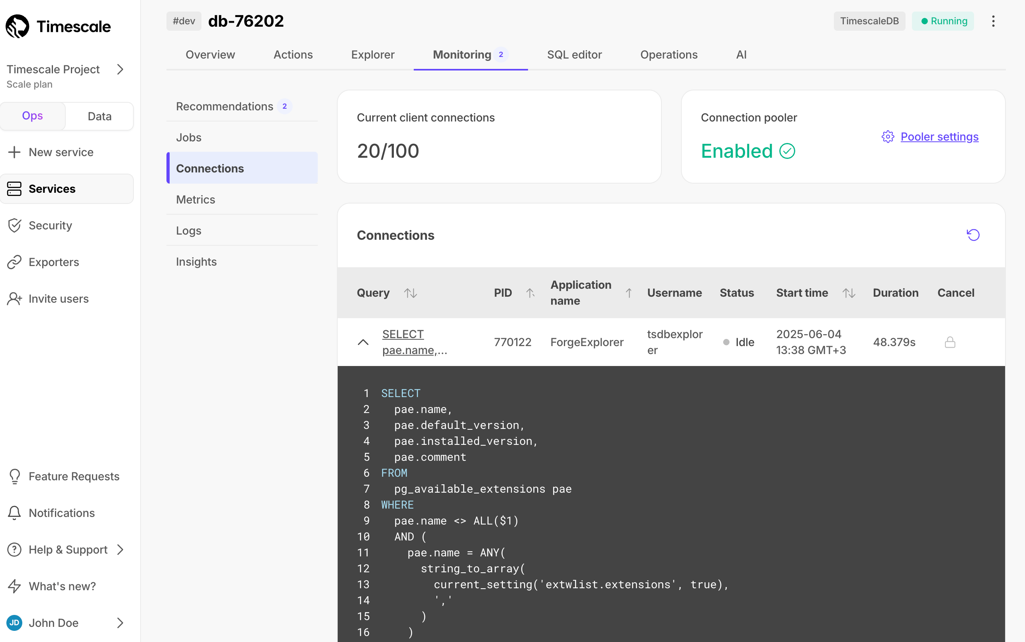Click the New service button

pos(61,152)
